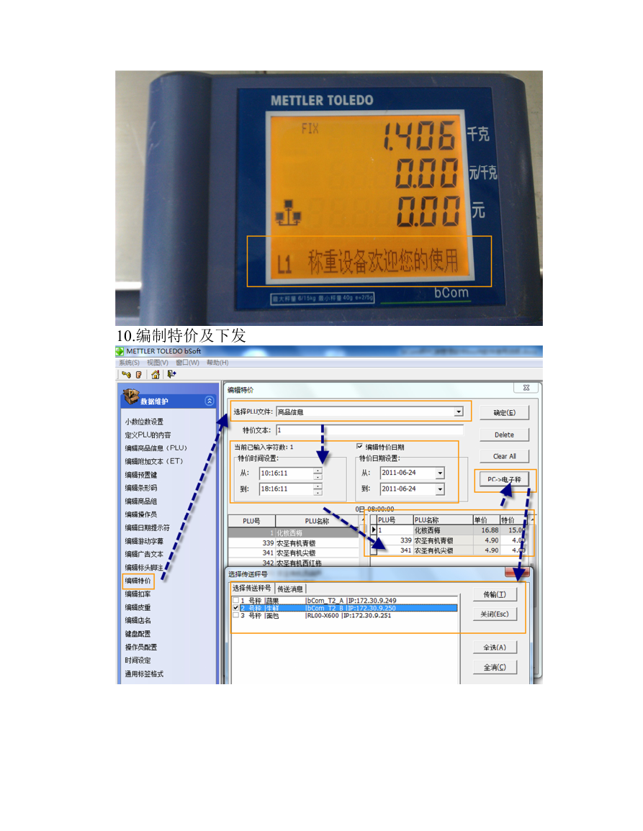
Task: Click the home icon in toolbar
Action: coord(155,375)
